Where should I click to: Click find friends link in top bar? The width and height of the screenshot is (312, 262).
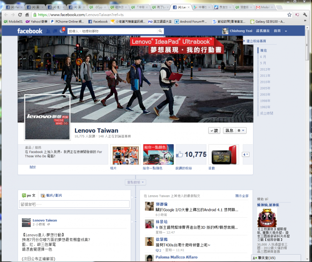(x=263, y=31)
